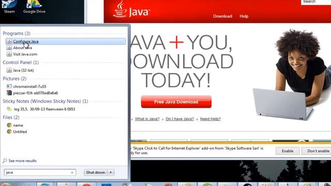Click the woman with laptop image
Screen dimensions: 331x186
point(292,75)
